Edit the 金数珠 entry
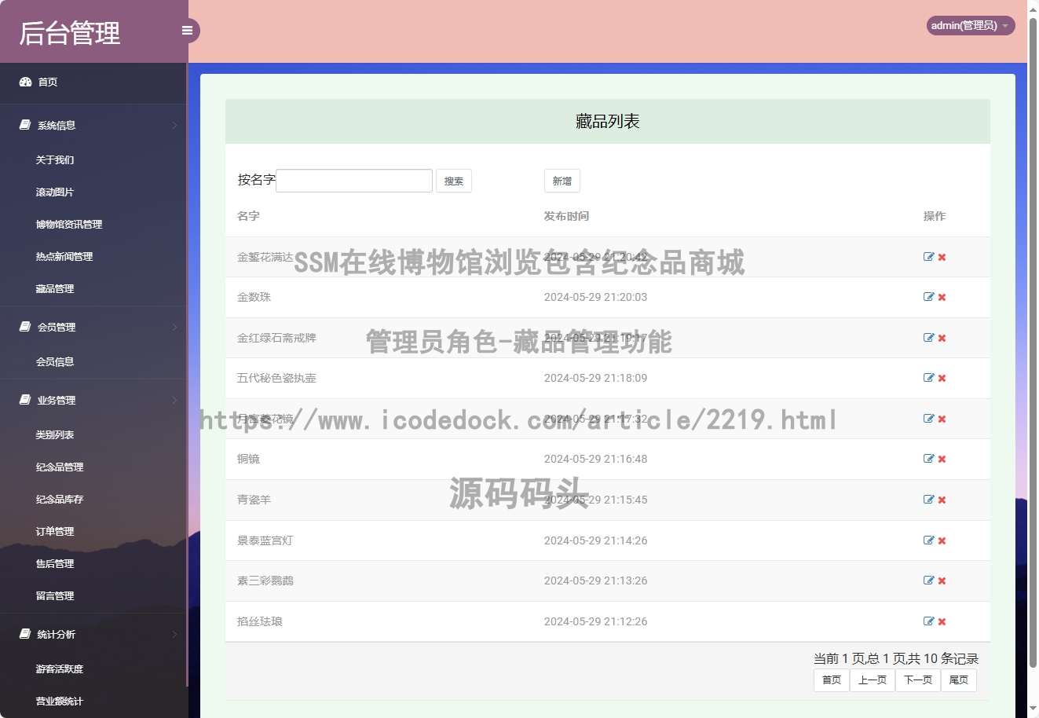Screen dimensions: 1039x718 click(929, 297)
